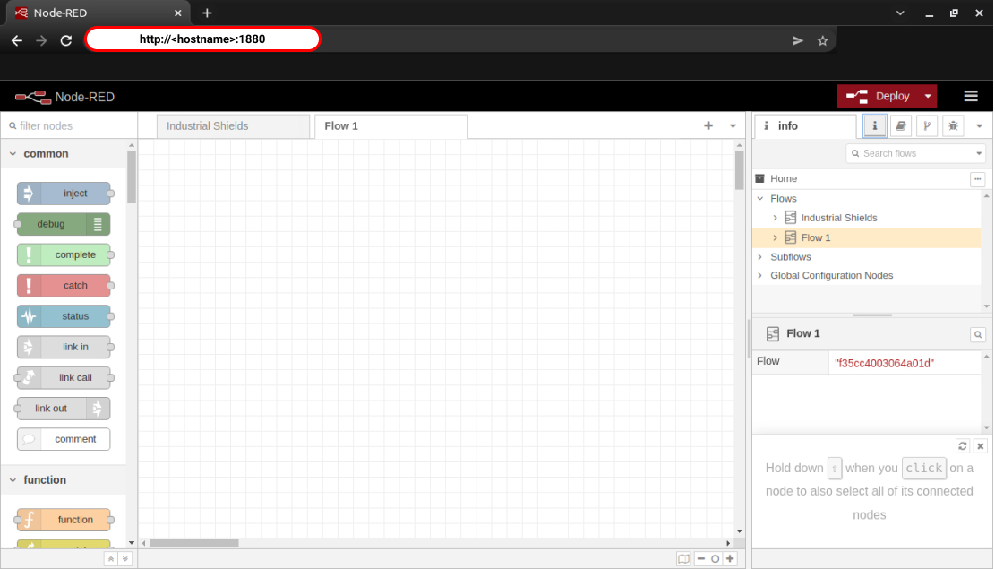Show next tip with refresh icon
The image size is (995, 569).
pos(963,446)
